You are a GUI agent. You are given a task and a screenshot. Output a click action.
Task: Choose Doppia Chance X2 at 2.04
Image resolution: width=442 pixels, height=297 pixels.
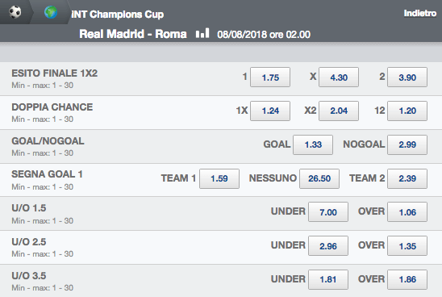click(x=339, y=111)
